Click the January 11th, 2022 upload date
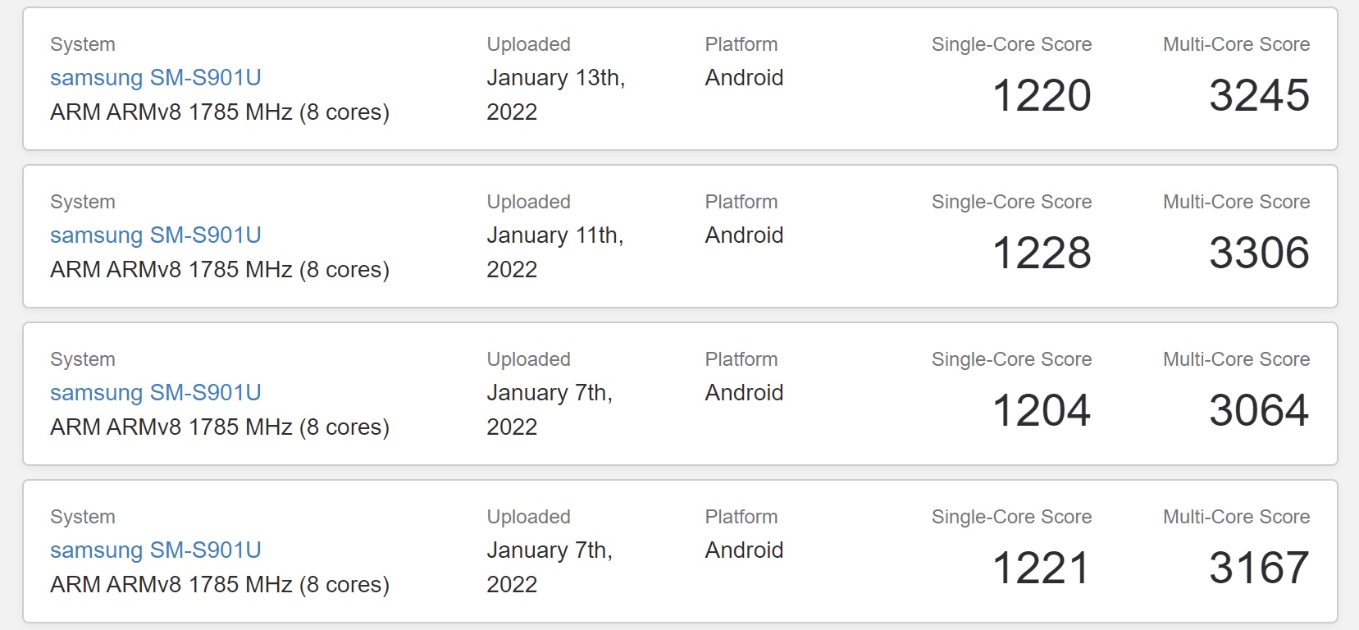 click(555, 252)
